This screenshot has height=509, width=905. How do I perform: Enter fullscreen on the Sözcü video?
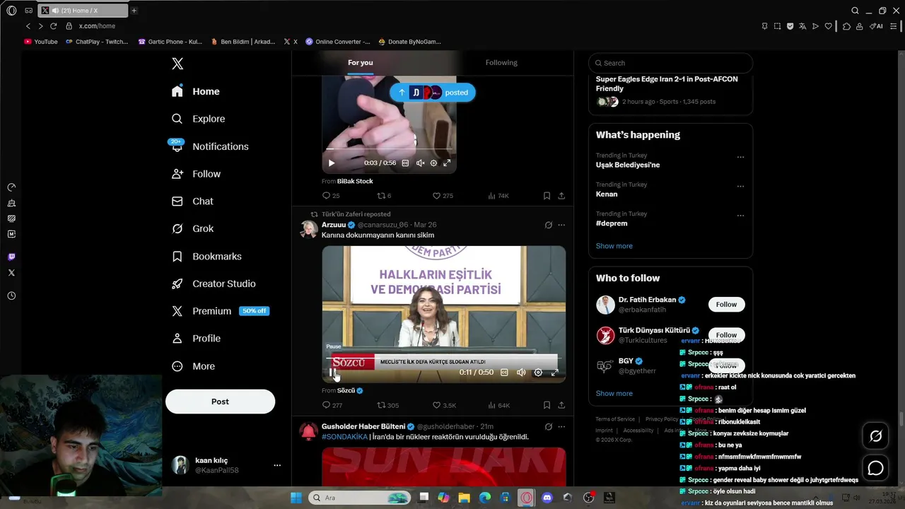(x=554, y=373)
